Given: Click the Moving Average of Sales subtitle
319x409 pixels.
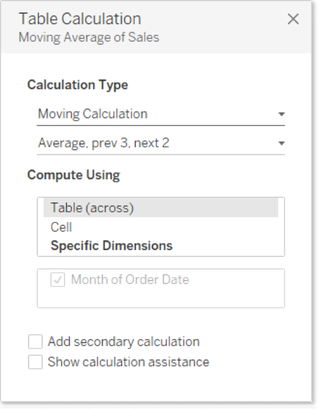Looking at the screenshot, I should (89, 37).
